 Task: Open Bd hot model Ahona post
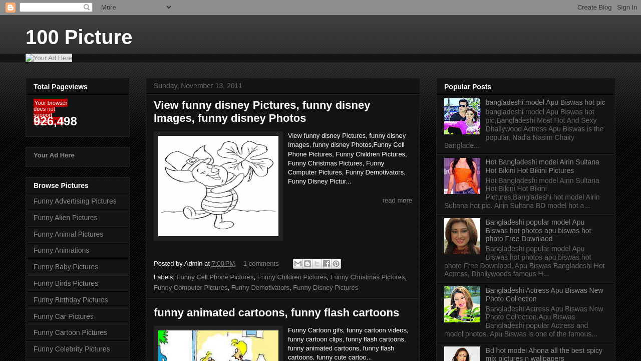click(544, 354)
